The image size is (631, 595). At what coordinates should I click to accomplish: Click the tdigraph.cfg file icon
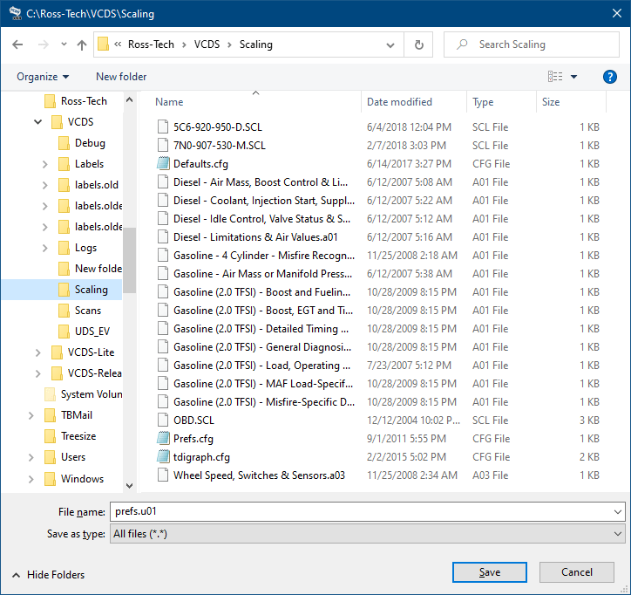click(x=163, y=457)
